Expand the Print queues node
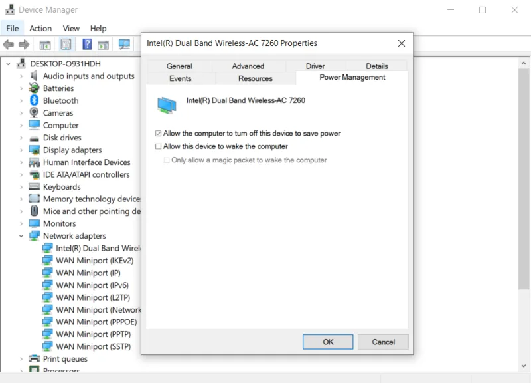531x383 pixels. click(21, 359)
